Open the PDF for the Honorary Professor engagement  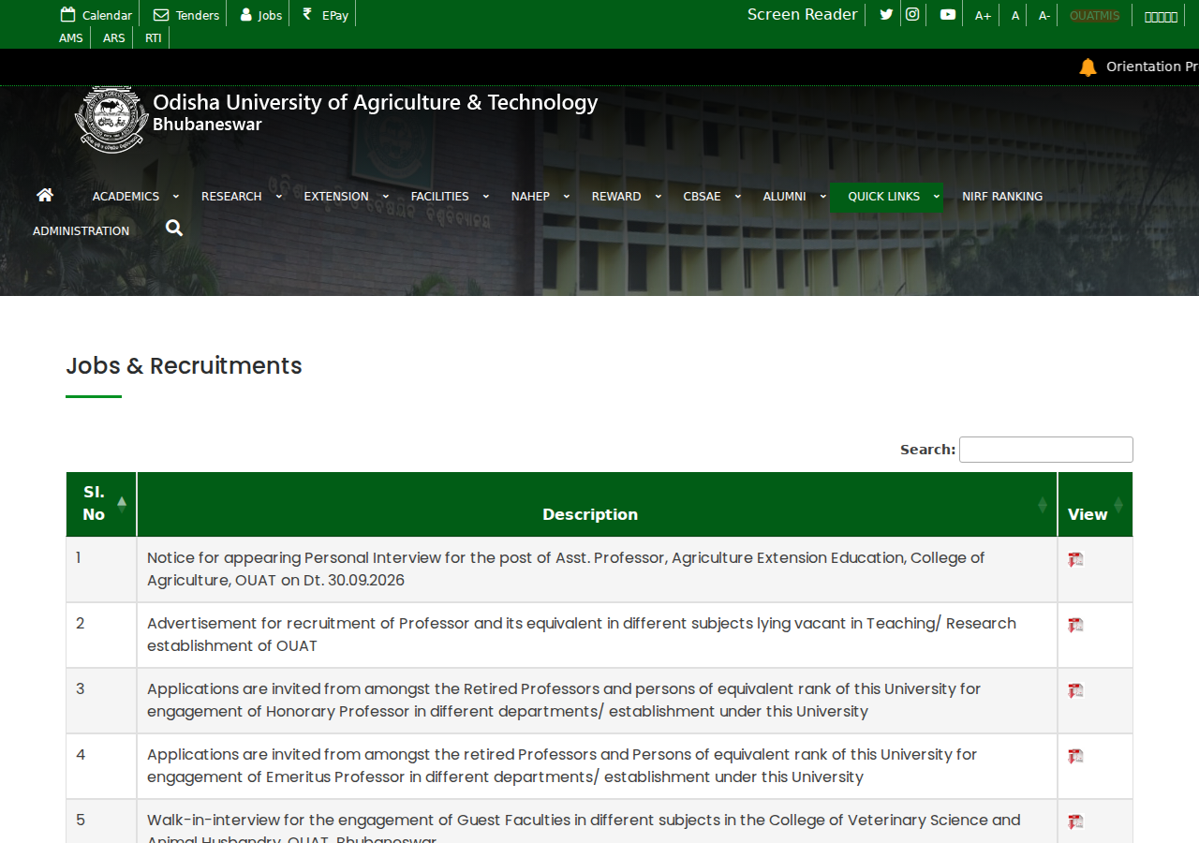(1075, 690)
